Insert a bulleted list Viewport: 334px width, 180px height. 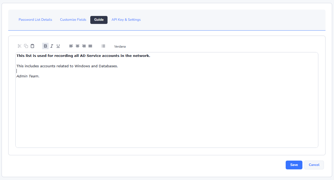(103, 46)
